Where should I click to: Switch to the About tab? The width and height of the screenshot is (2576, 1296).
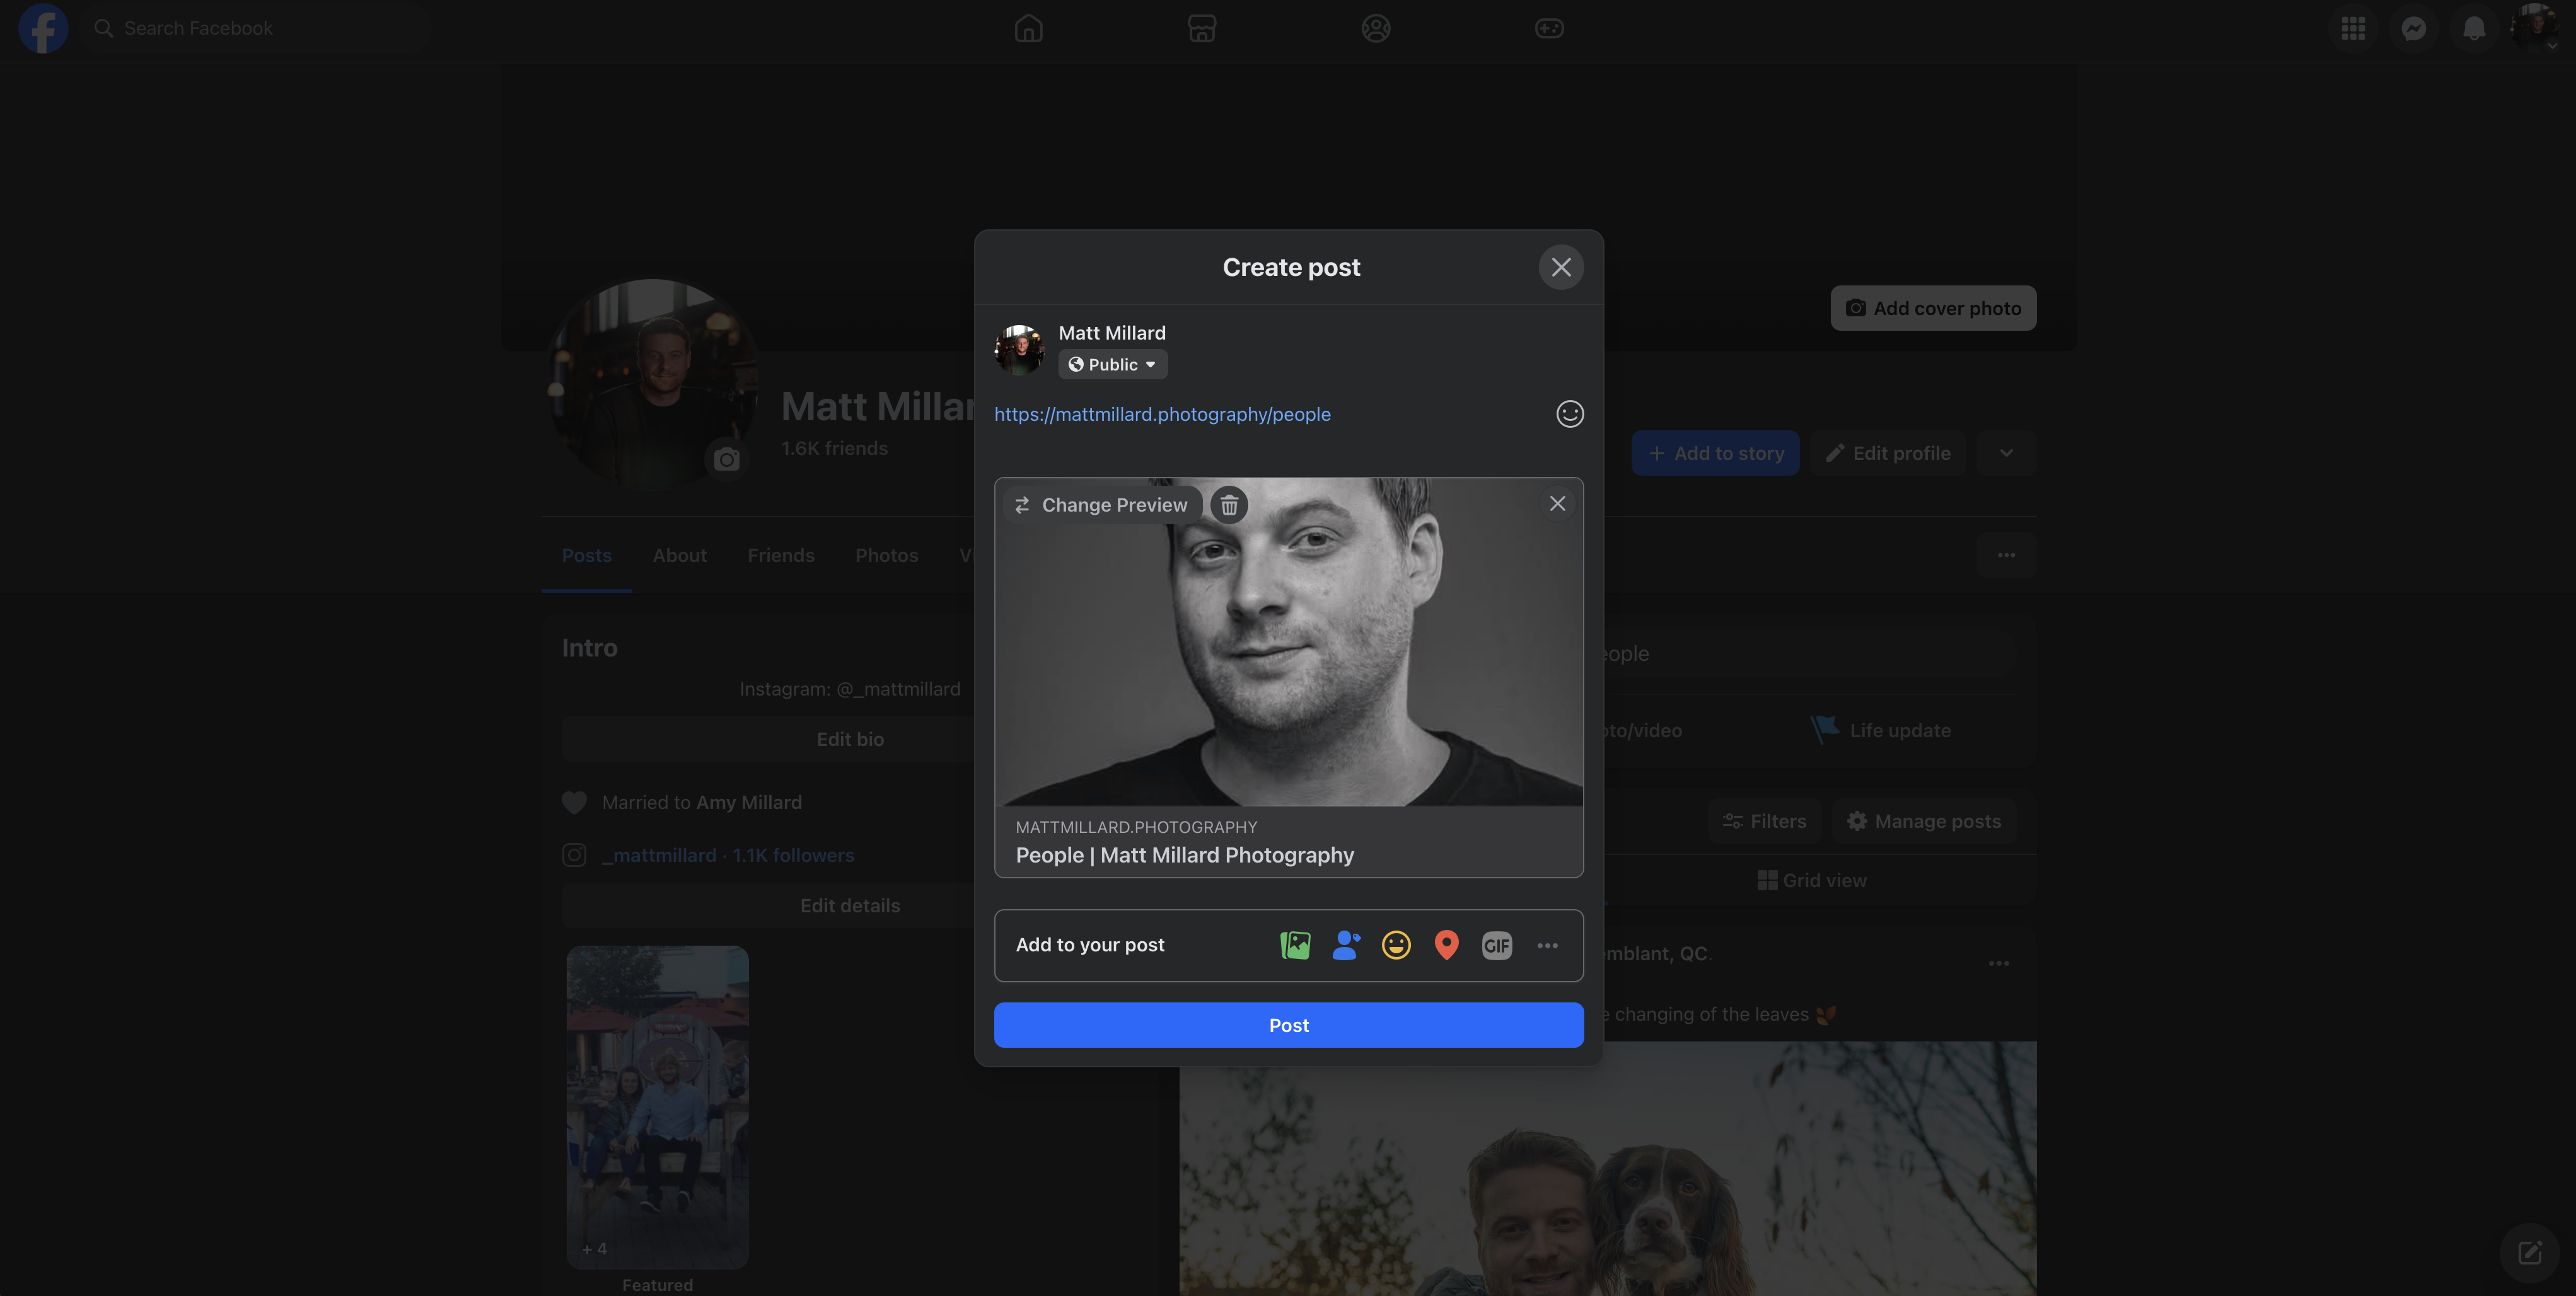pos(679,556)
